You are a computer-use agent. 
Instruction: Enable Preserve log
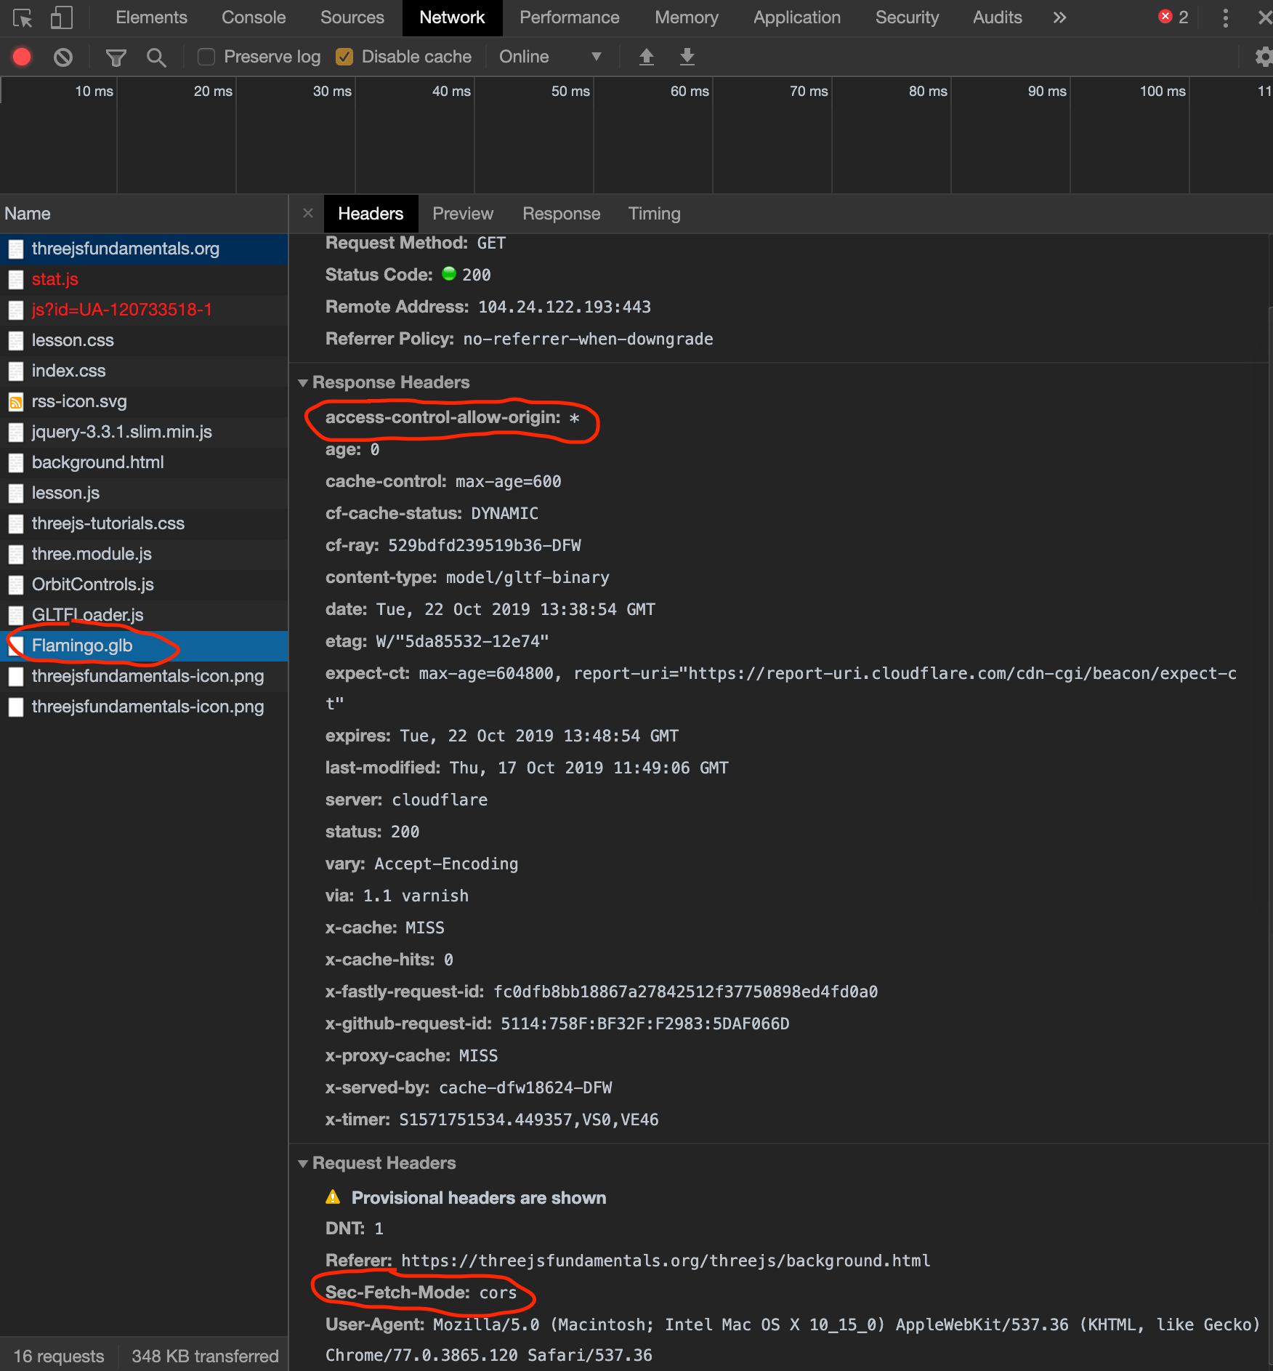(x=206, y=56)
